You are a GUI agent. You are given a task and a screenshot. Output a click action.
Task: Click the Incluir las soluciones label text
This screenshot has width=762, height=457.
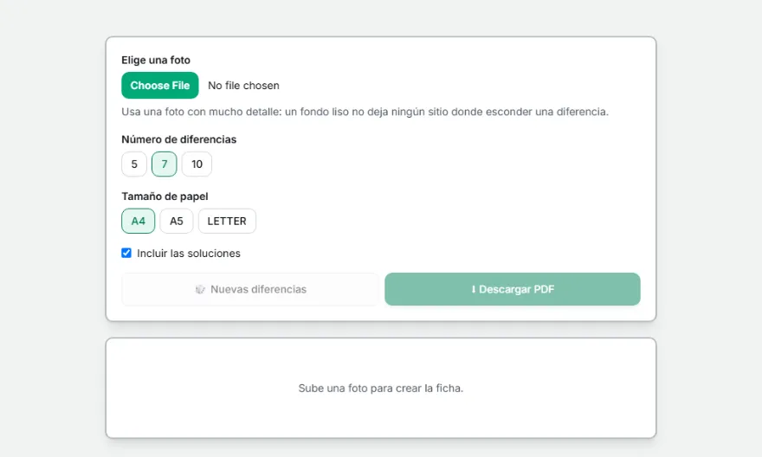189,254
